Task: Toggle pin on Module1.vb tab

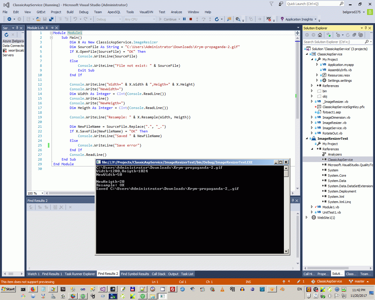Action: (x=52, y=28)
